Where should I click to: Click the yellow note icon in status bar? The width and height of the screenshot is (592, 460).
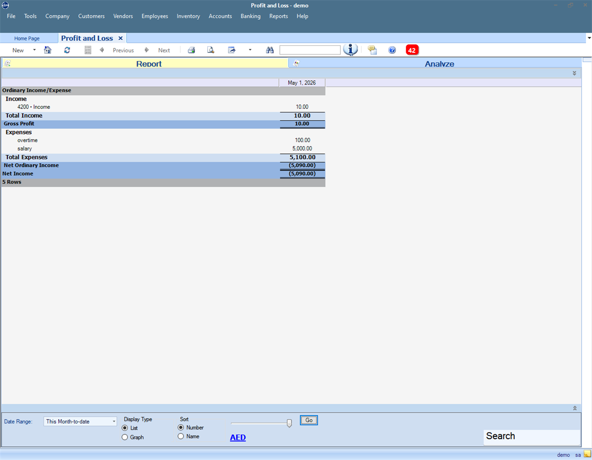(587, 455)
